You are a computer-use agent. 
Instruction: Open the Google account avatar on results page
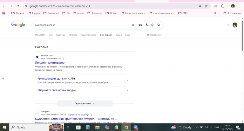click(235, 25)
